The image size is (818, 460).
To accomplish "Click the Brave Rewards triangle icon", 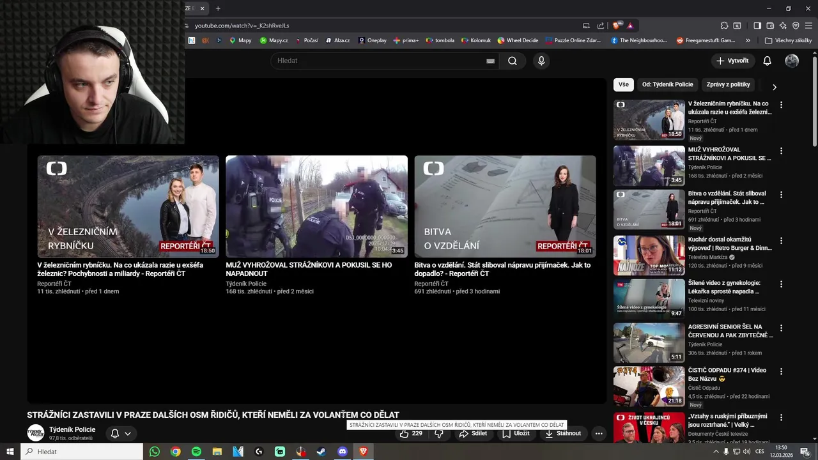I will click(630, 26).
